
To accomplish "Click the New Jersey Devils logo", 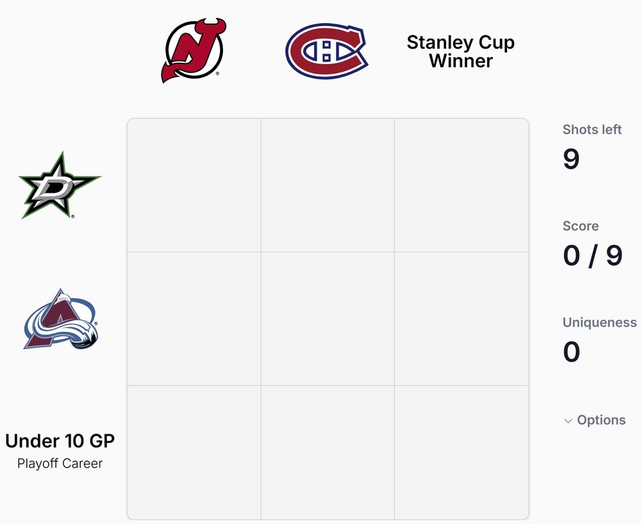I will [x=194, y=51].
